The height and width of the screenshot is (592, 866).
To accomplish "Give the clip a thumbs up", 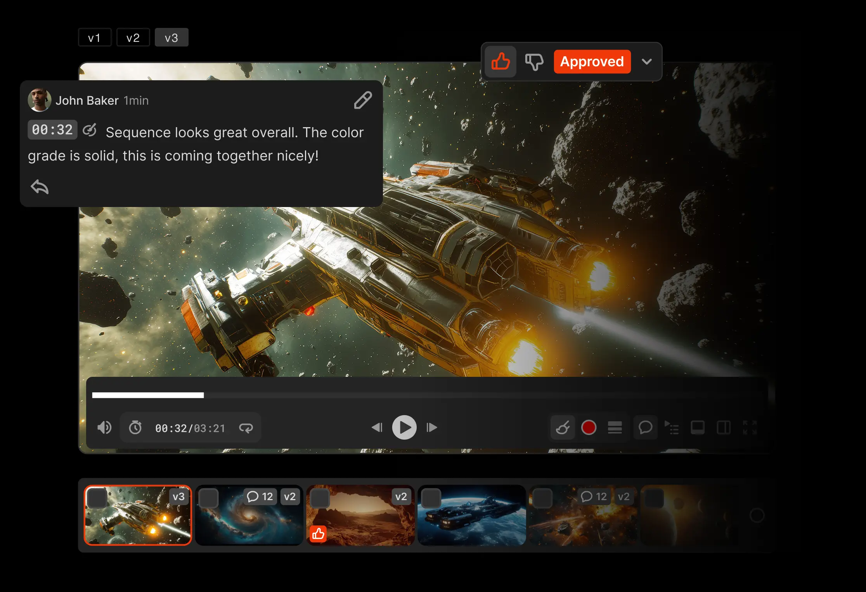I will (500, 61).
